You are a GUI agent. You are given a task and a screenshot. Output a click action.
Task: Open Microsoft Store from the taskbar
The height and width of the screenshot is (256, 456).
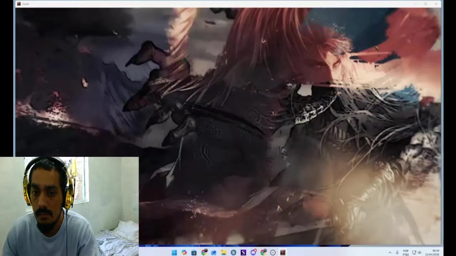click(194, 252)
